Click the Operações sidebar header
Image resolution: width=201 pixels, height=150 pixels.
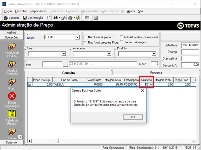(12, 37)
